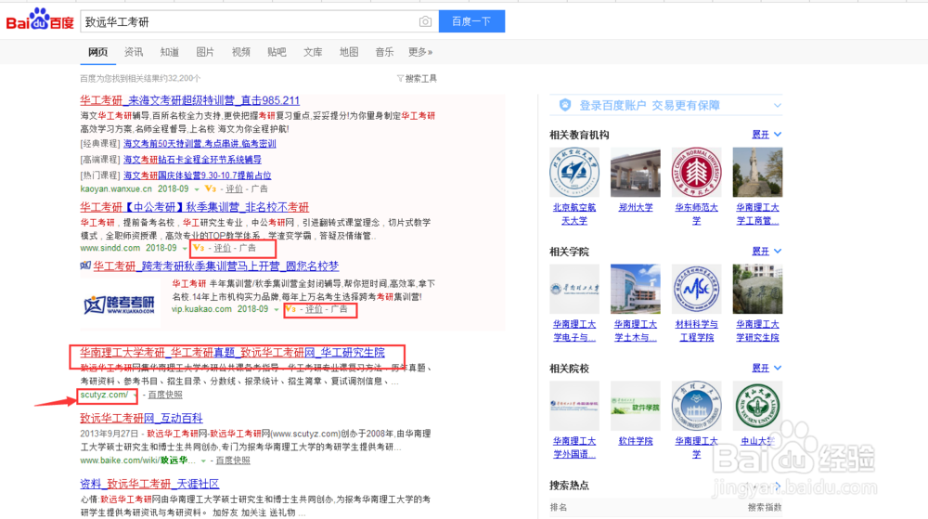Switch to the 地图 tab
928x519 pixels.
tap(349, 52)
